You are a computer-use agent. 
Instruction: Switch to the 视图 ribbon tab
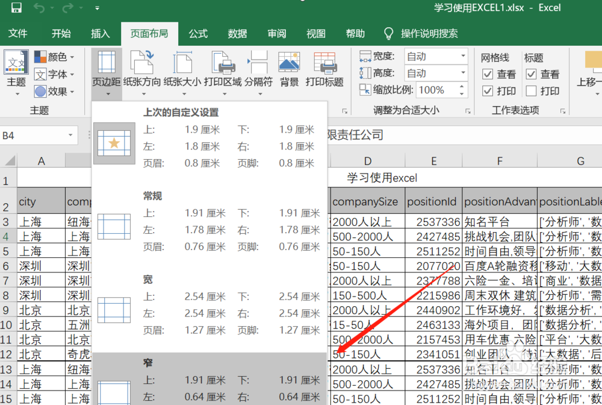[x=315, y=34]
